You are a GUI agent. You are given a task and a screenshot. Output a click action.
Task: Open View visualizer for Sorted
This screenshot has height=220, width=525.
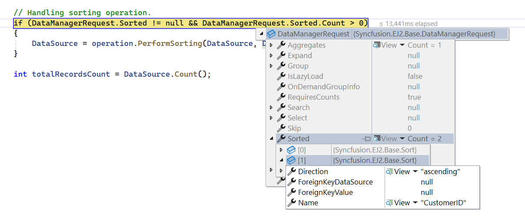click(x=385, y=139)
